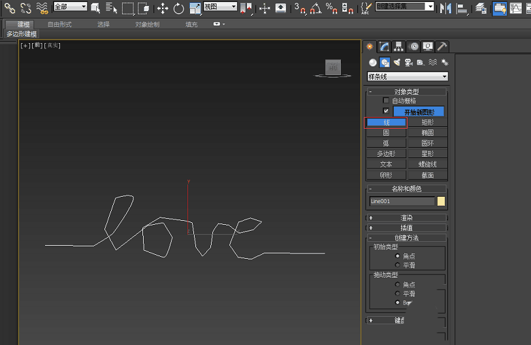Click the 文本 shape button

386,165
